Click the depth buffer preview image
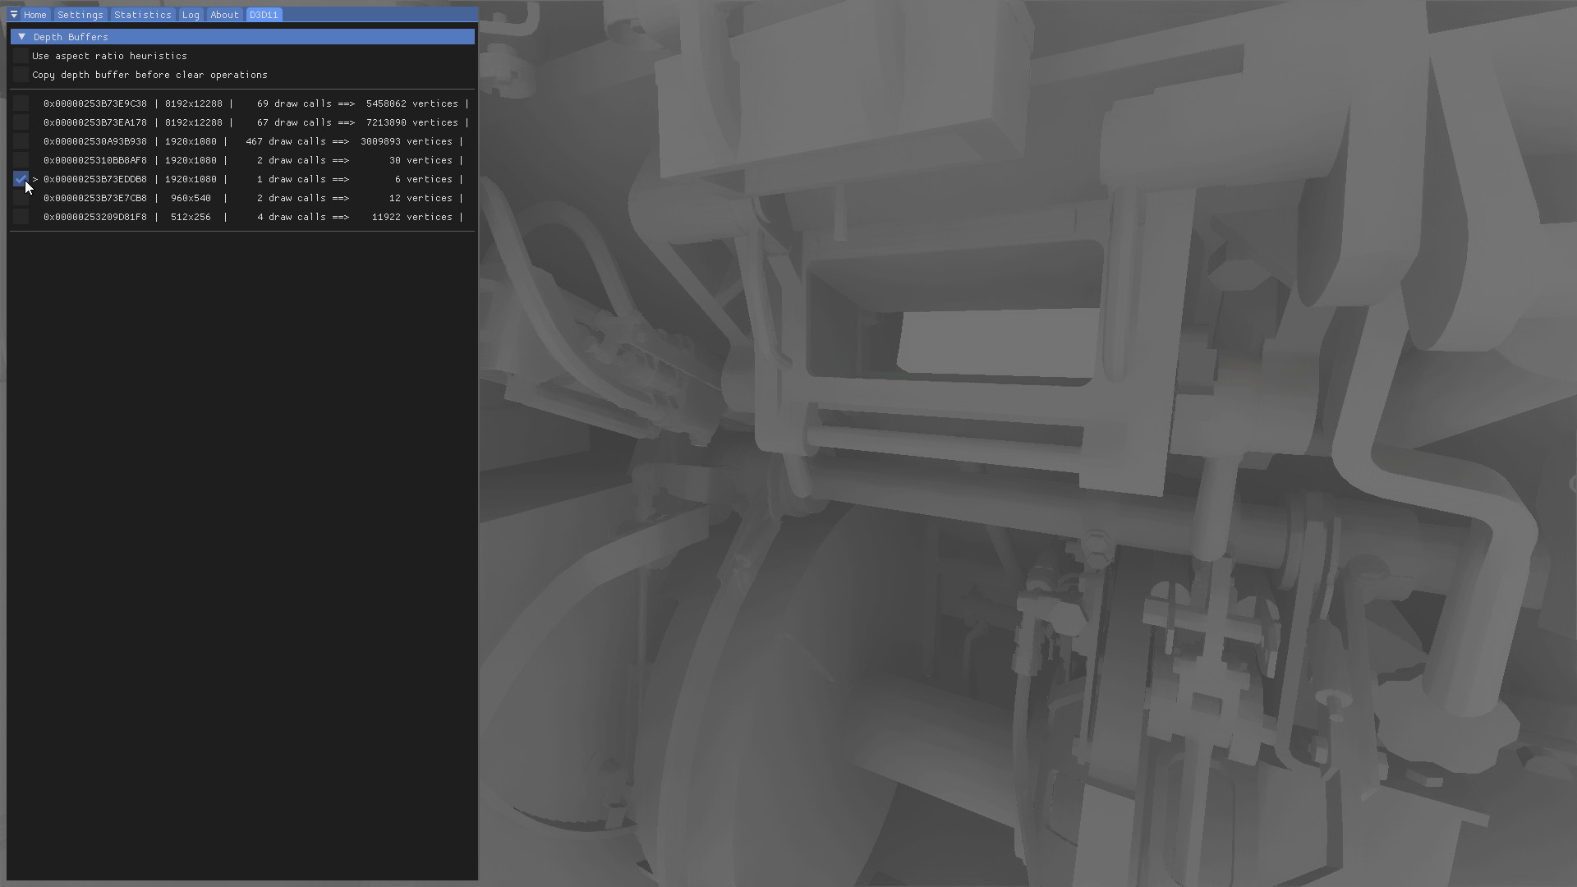Screen dimensions: 1577x887 1027,443
